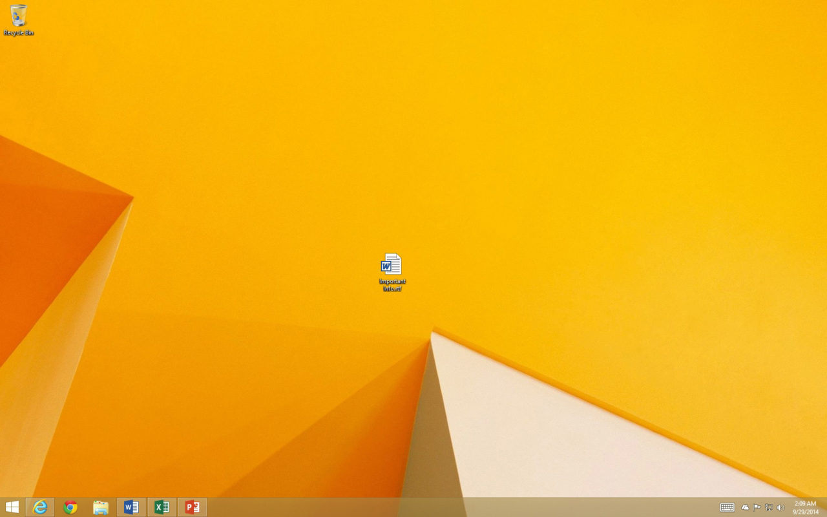Click the Show desktop strip at the taskbar end
Screen dimensions: 827x517
pos(825,507)
